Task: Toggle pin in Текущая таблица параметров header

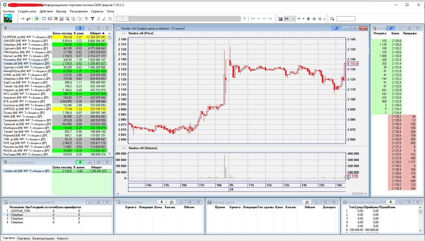Action: pyautogui.click(x=80, y=28)
